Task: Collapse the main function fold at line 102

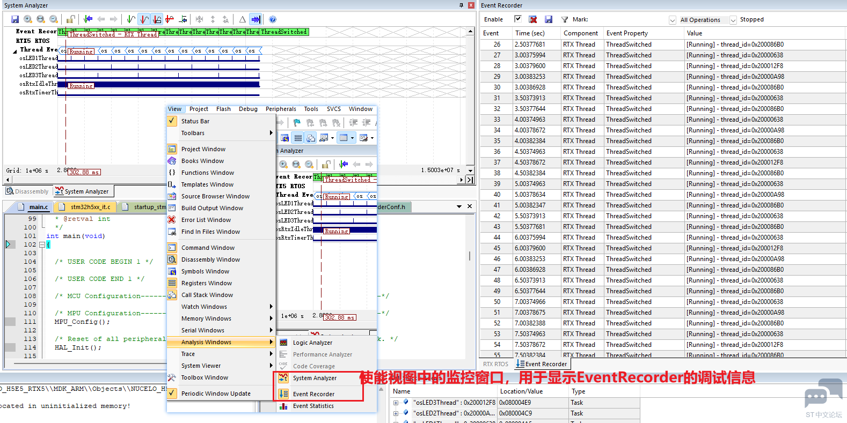Action: [x=41, y=244]
